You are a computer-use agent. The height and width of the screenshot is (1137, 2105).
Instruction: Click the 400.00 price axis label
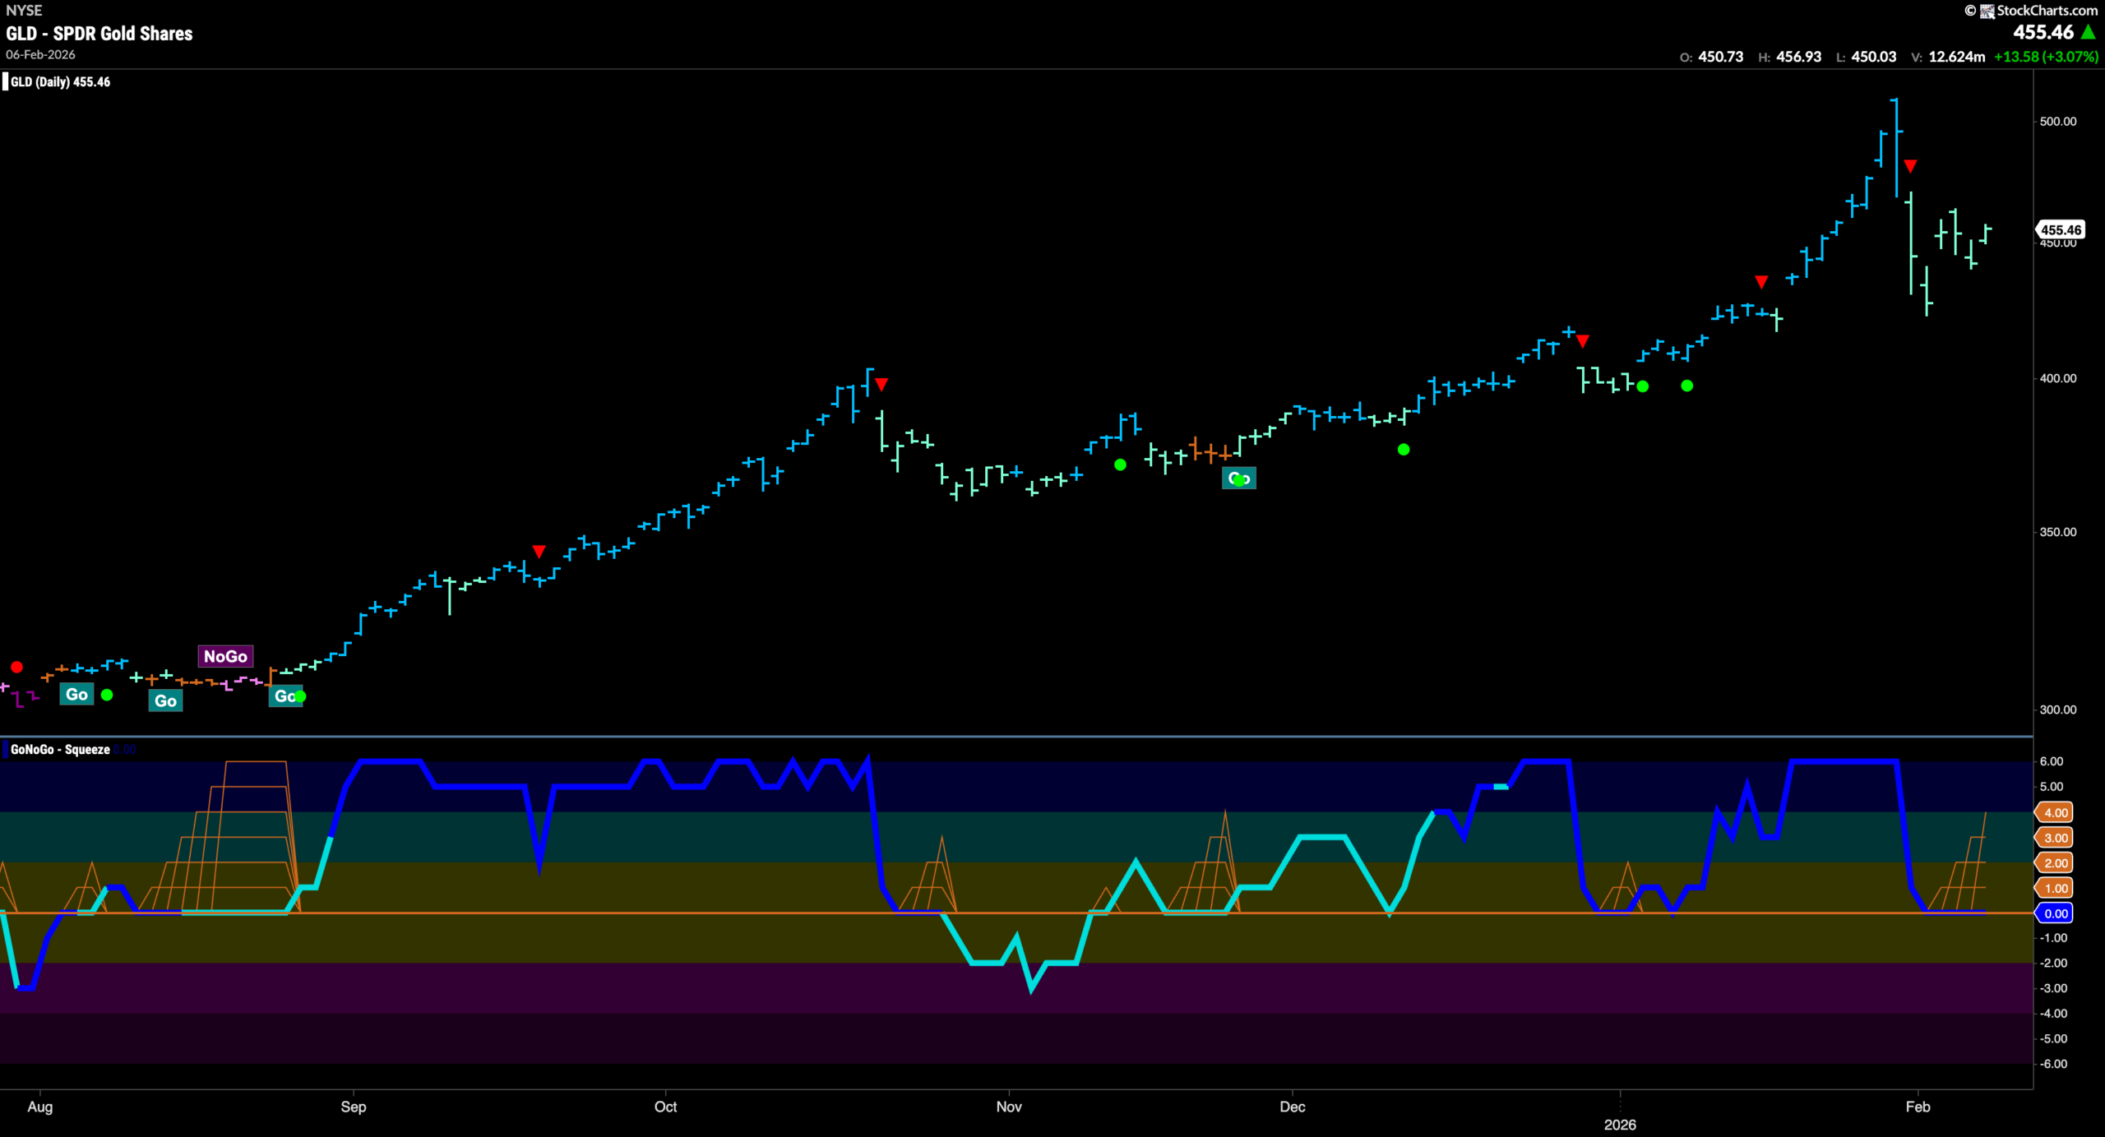click(x=2058, y=378)
